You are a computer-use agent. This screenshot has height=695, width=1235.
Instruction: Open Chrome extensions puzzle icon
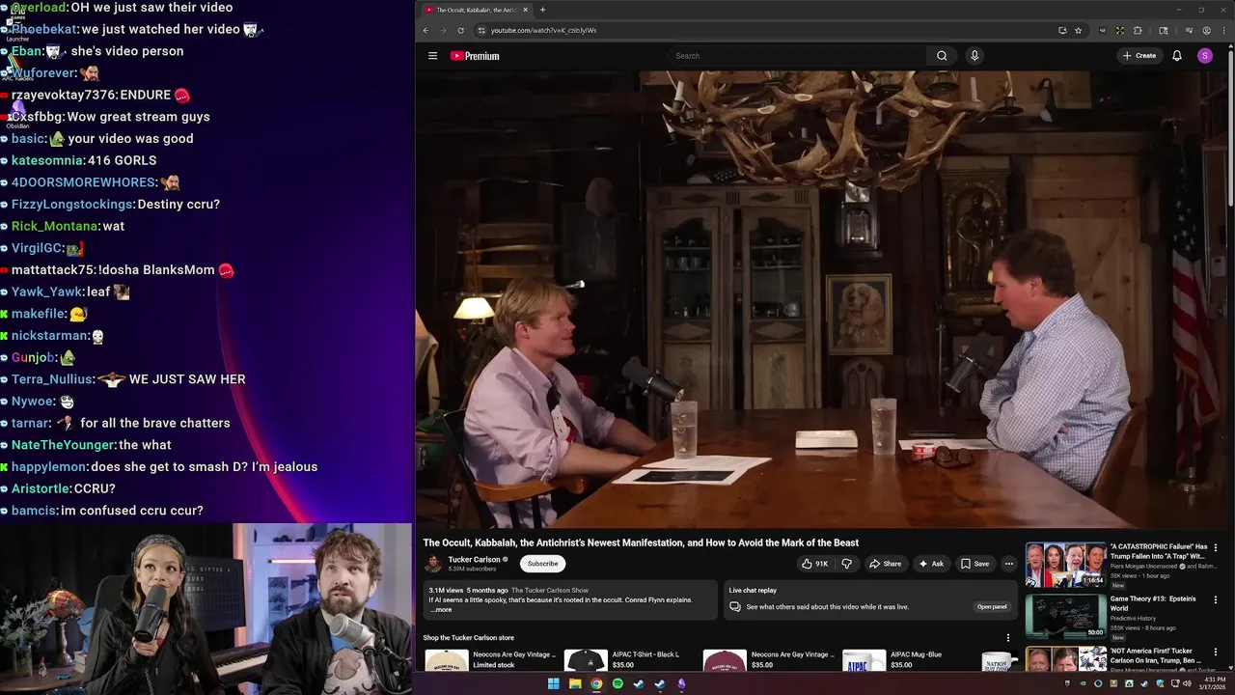(1138, 30)
